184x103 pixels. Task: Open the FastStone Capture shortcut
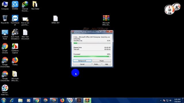point(15,48)
